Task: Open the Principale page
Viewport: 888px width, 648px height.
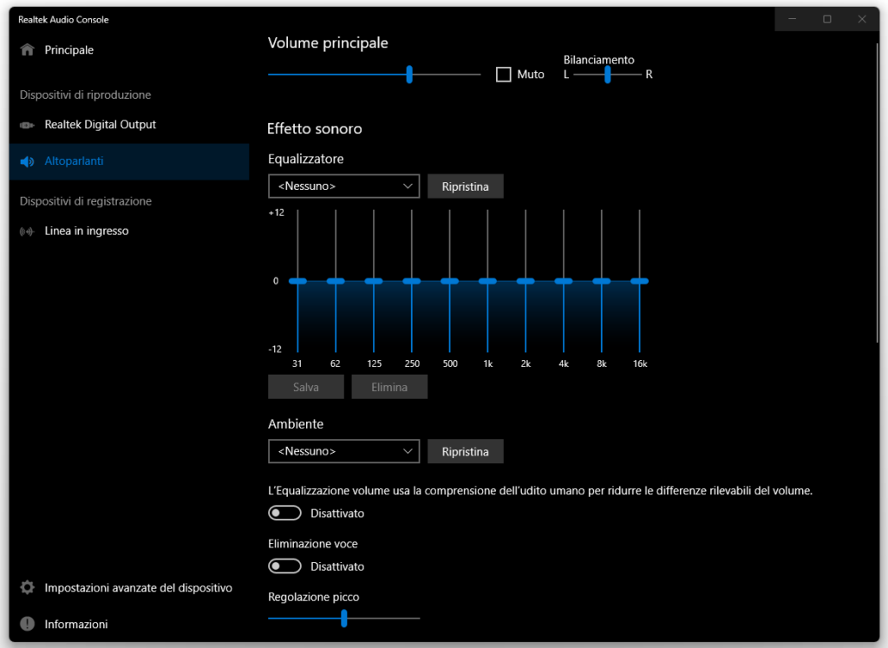Action: (x=129, y=49)
